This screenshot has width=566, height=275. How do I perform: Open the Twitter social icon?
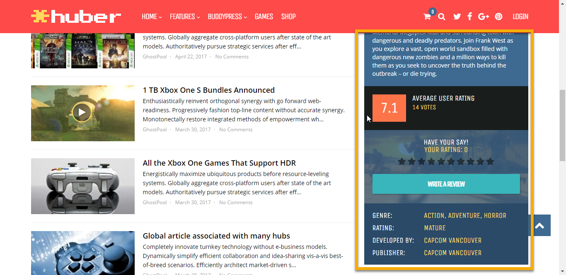click(457, 17)
